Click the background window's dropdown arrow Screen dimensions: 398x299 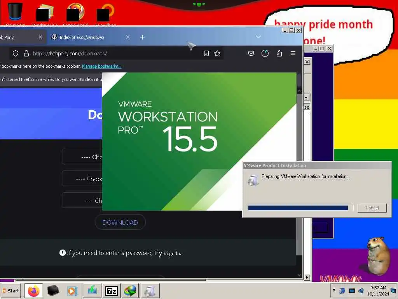coord(306,98)
